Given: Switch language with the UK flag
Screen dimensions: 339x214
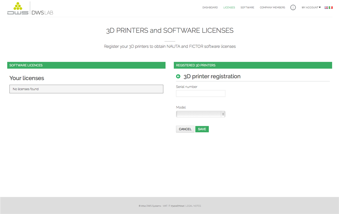Looking at the screenshot, I should coord(326,8).
